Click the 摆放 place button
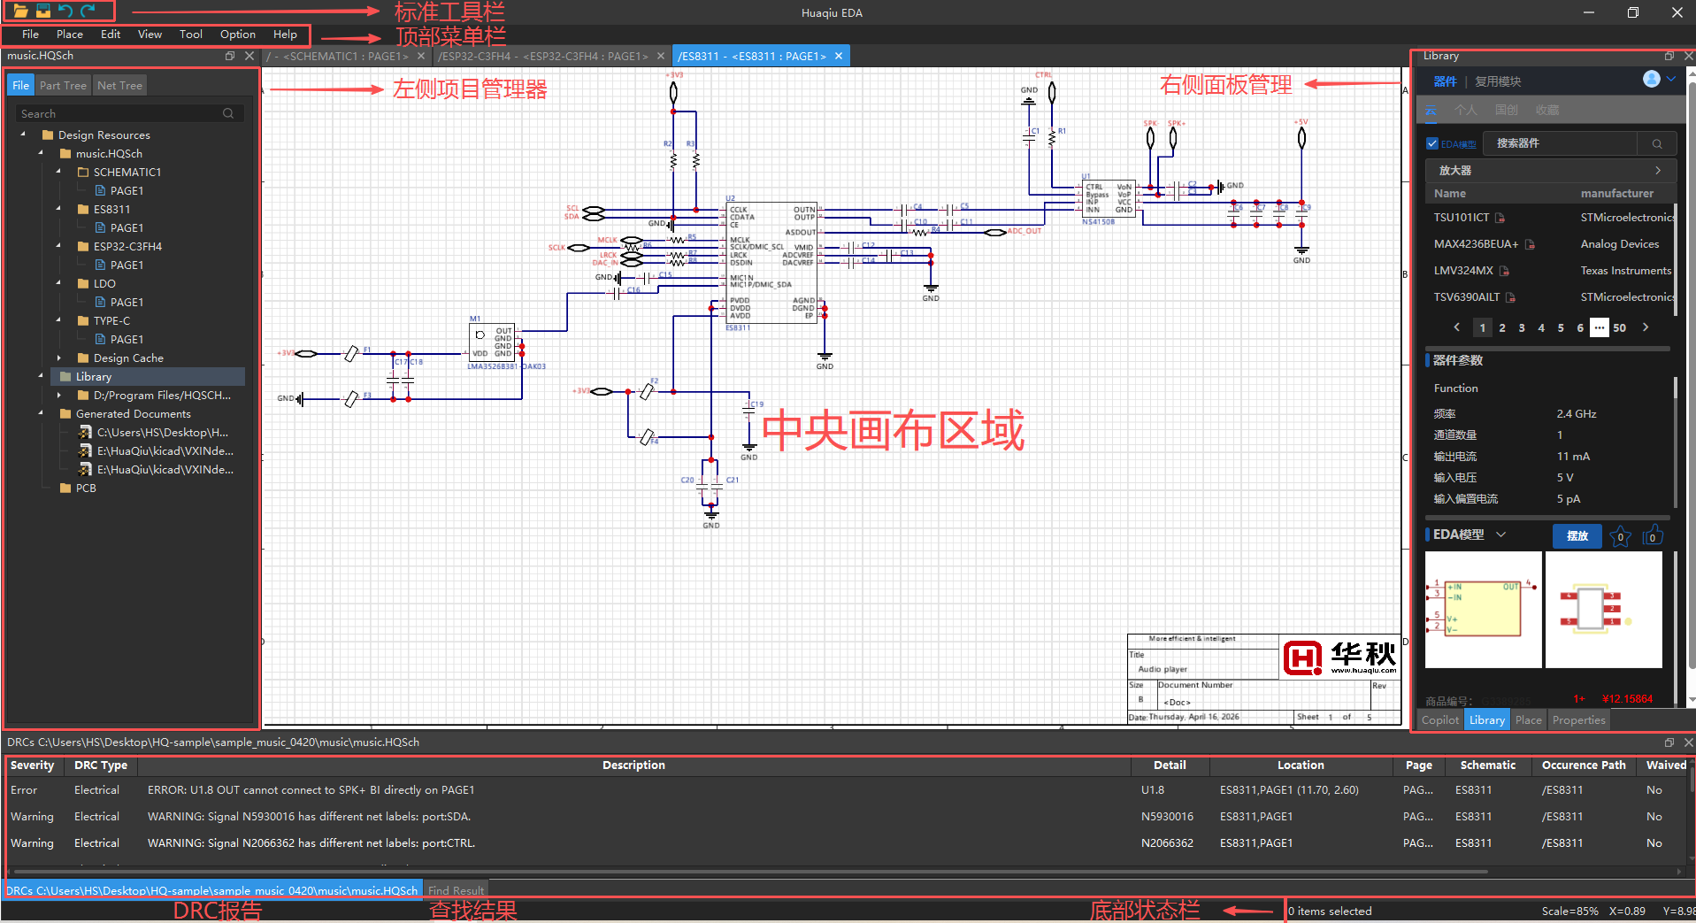Viewport: 1696px width, 923px height. click(x=1577, y=535)
